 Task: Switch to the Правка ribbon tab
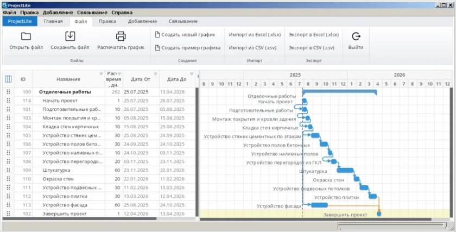[x=107, y=21]
